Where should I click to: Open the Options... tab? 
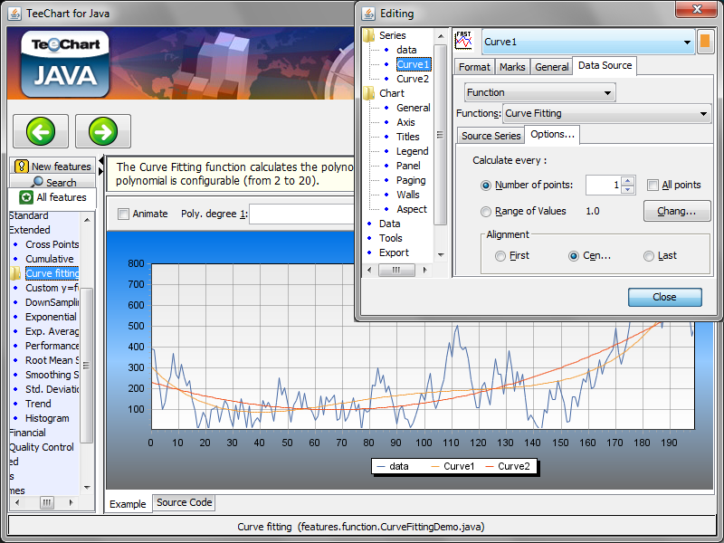[552, 134]
